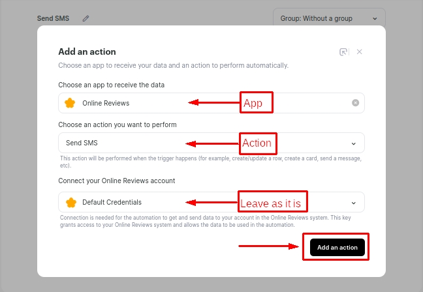Close the Add an action dialog
The image size is (423, 292).
(359, 51)
